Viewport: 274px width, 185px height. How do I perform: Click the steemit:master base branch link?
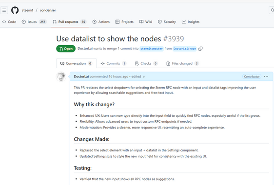pyautogui.click(x=152, y=49)
